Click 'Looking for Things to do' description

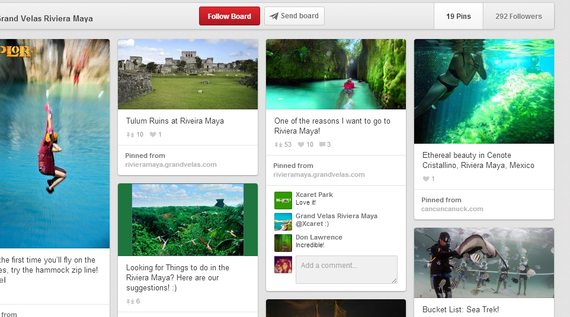click(177, 278)
